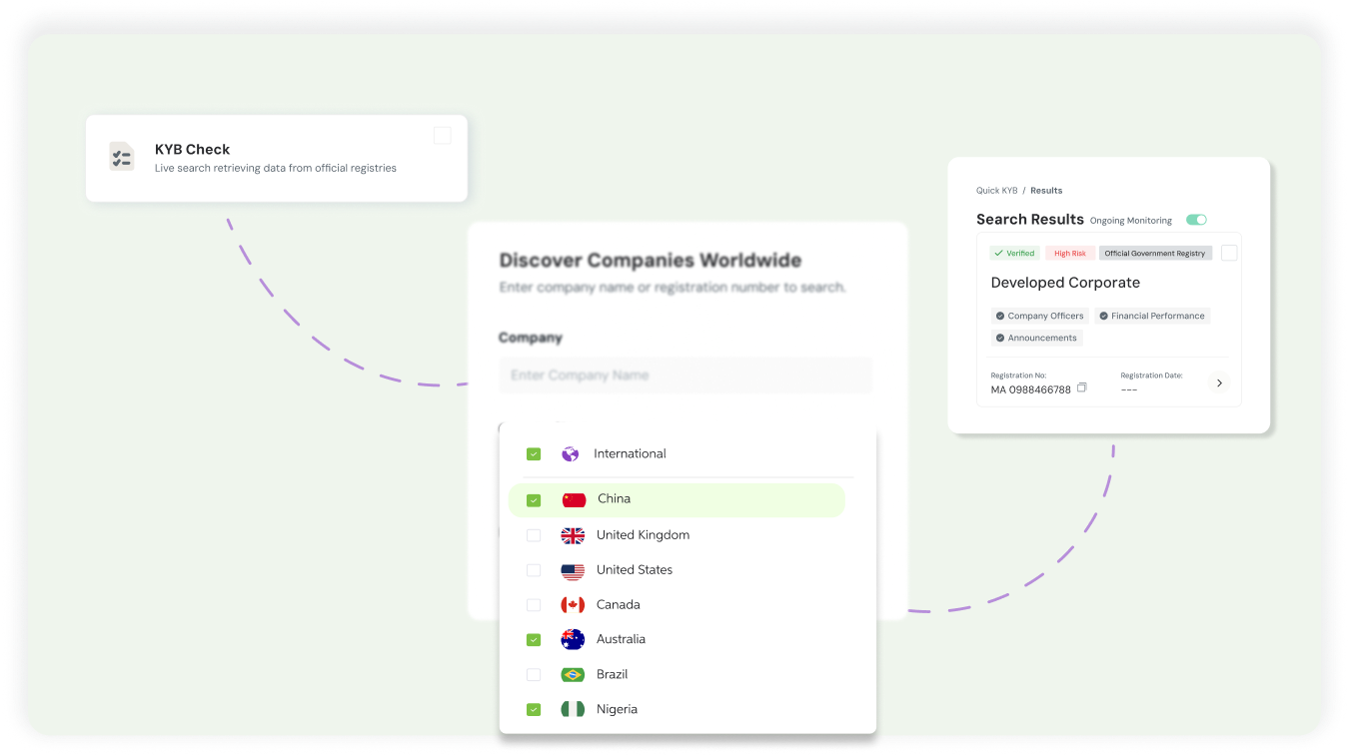The height and width of the screenshot is (756, 1348).
Task: Select the United Kingdom label in dropdown
Action: point(644,535)
